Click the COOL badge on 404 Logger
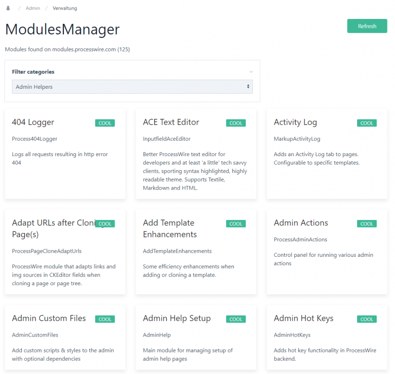Screen dimensions: 395x374 (105, 123)
